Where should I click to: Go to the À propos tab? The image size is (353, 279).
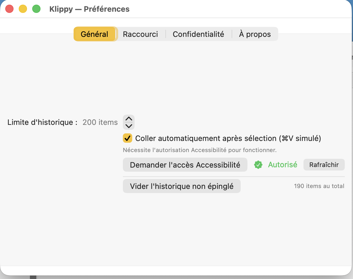(x=255, y=34)
